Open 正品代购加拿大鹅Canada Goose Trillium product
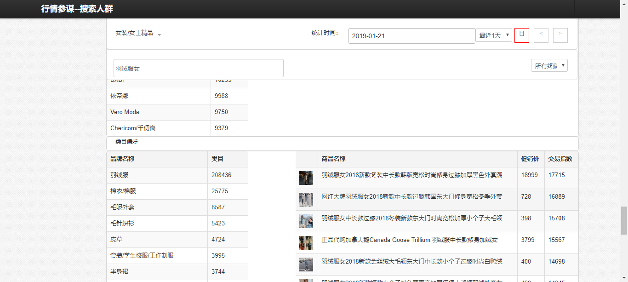Viewport: 628px width, 282px height. coord(409,240)
